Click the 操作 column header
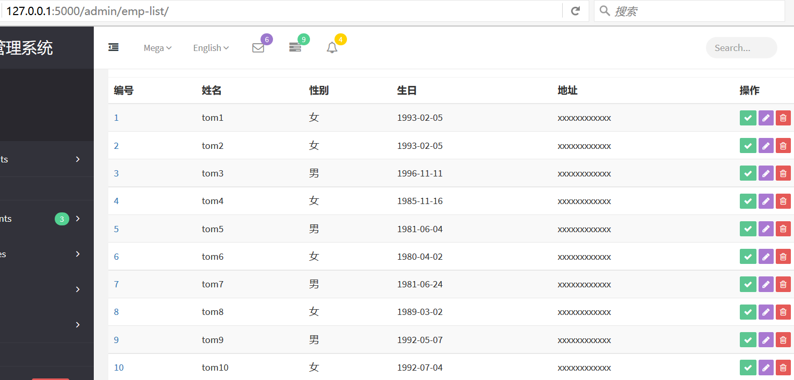794x380 pixels. pos(750,91)
